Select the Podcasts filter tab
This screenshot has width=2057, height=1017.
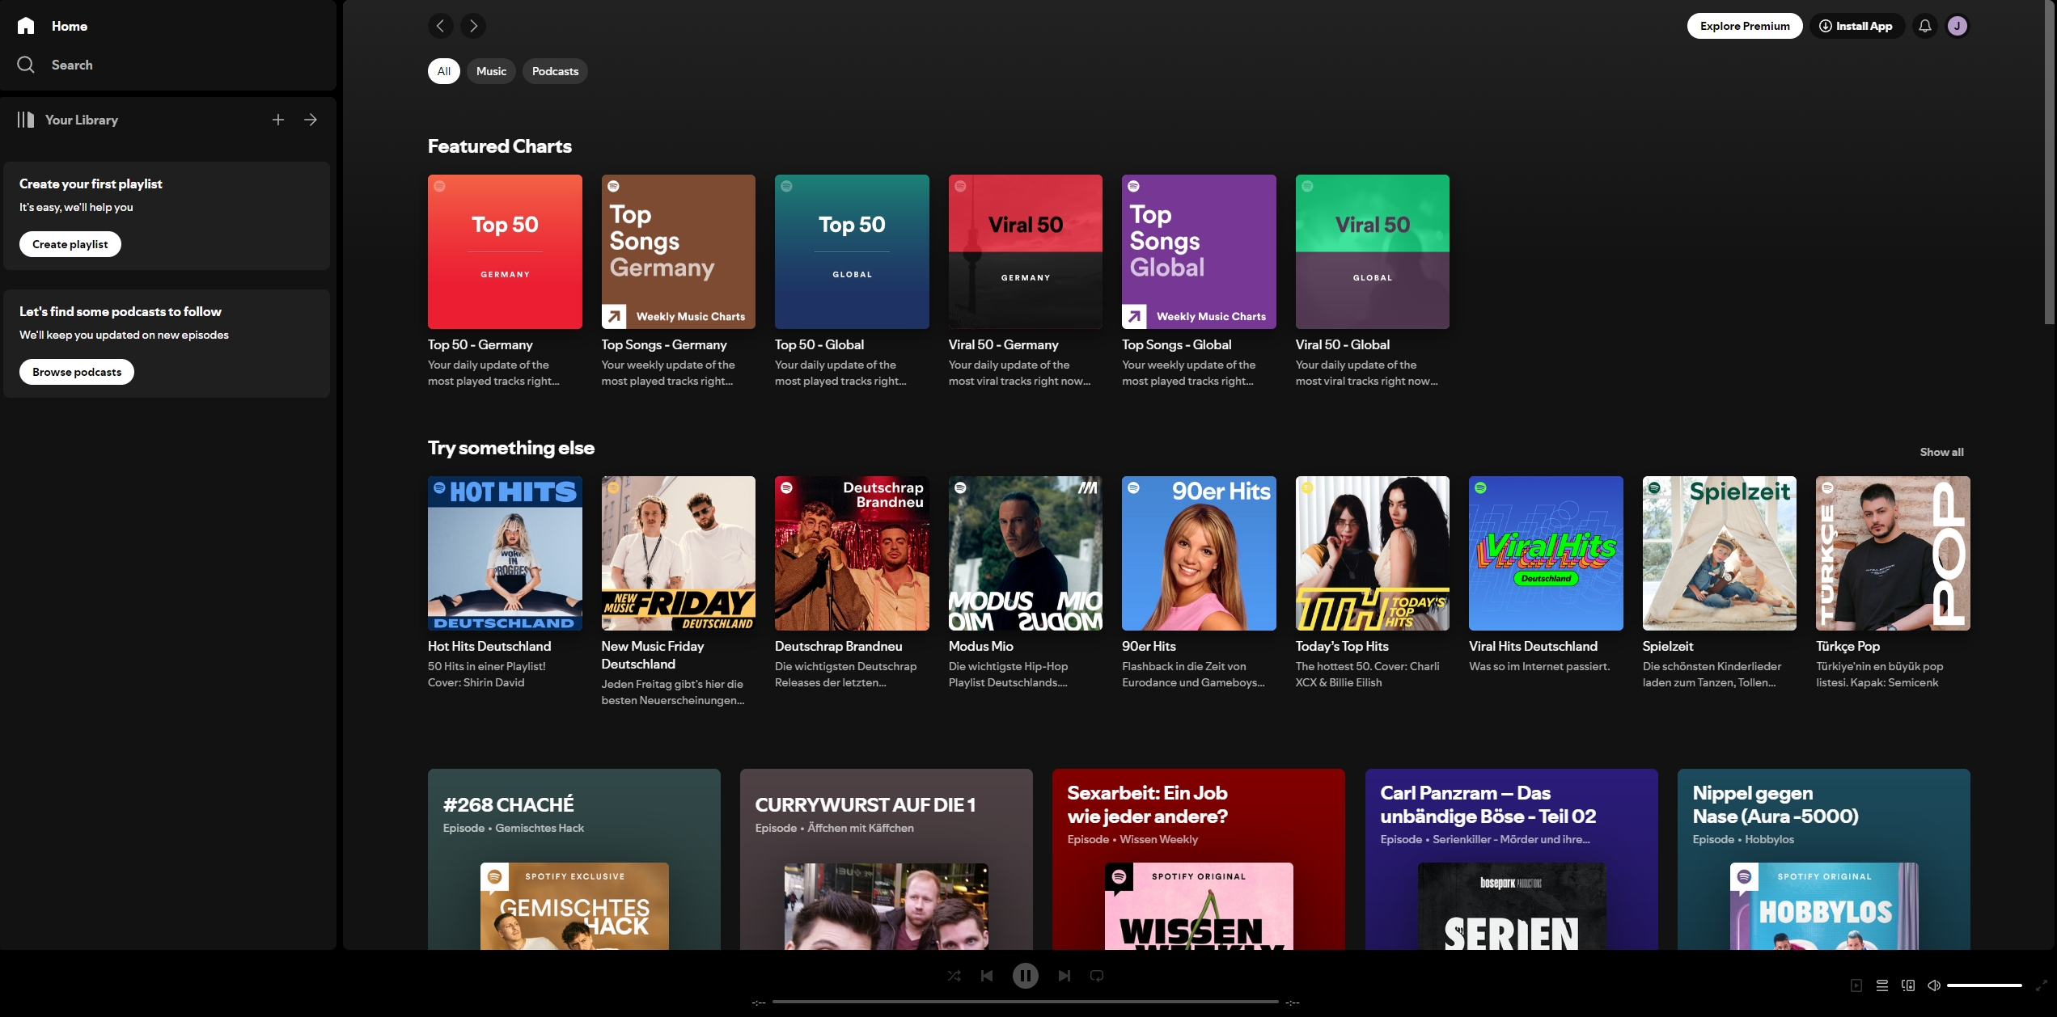pyautogui.click(x=555, y=71)
